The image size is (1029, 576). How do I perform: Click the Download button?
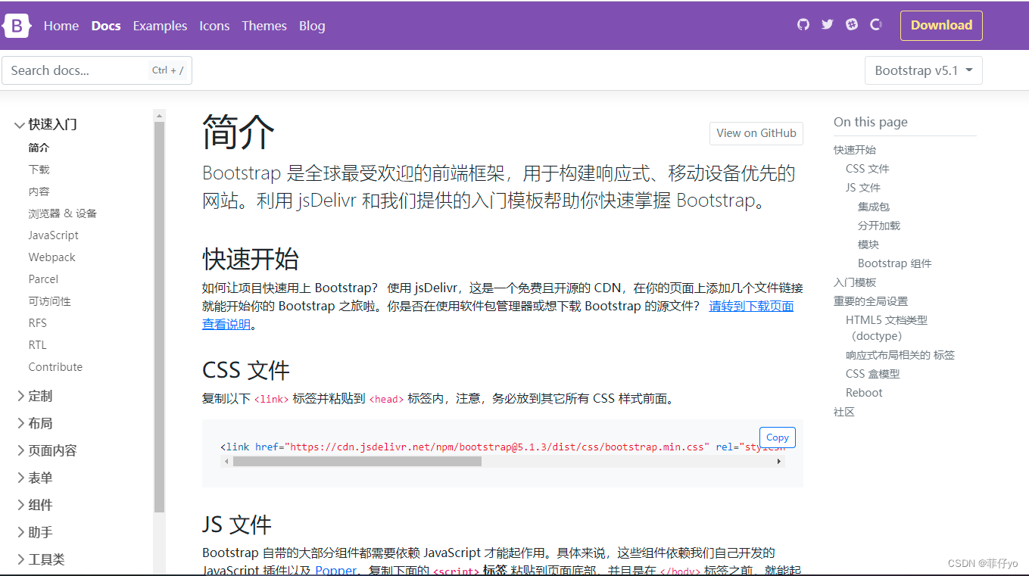point(941,25)
